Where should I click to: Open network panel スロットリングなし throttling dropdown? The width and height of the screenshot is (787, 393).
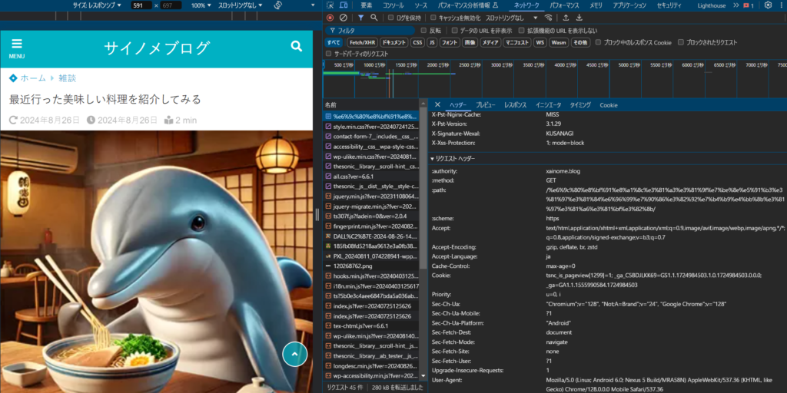[x=511, y=18]
